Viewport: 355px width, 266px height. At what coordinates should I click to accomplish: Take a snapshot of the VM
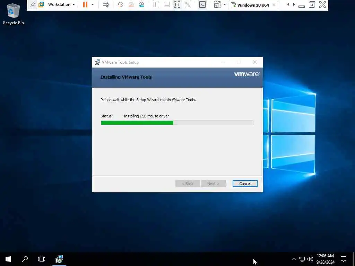[x=120, y=5]
